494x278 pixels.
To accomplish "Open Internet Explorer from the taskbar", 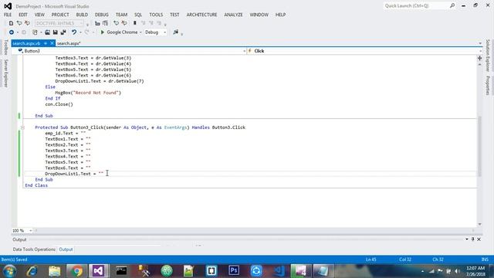I will (x=32, y=271).
